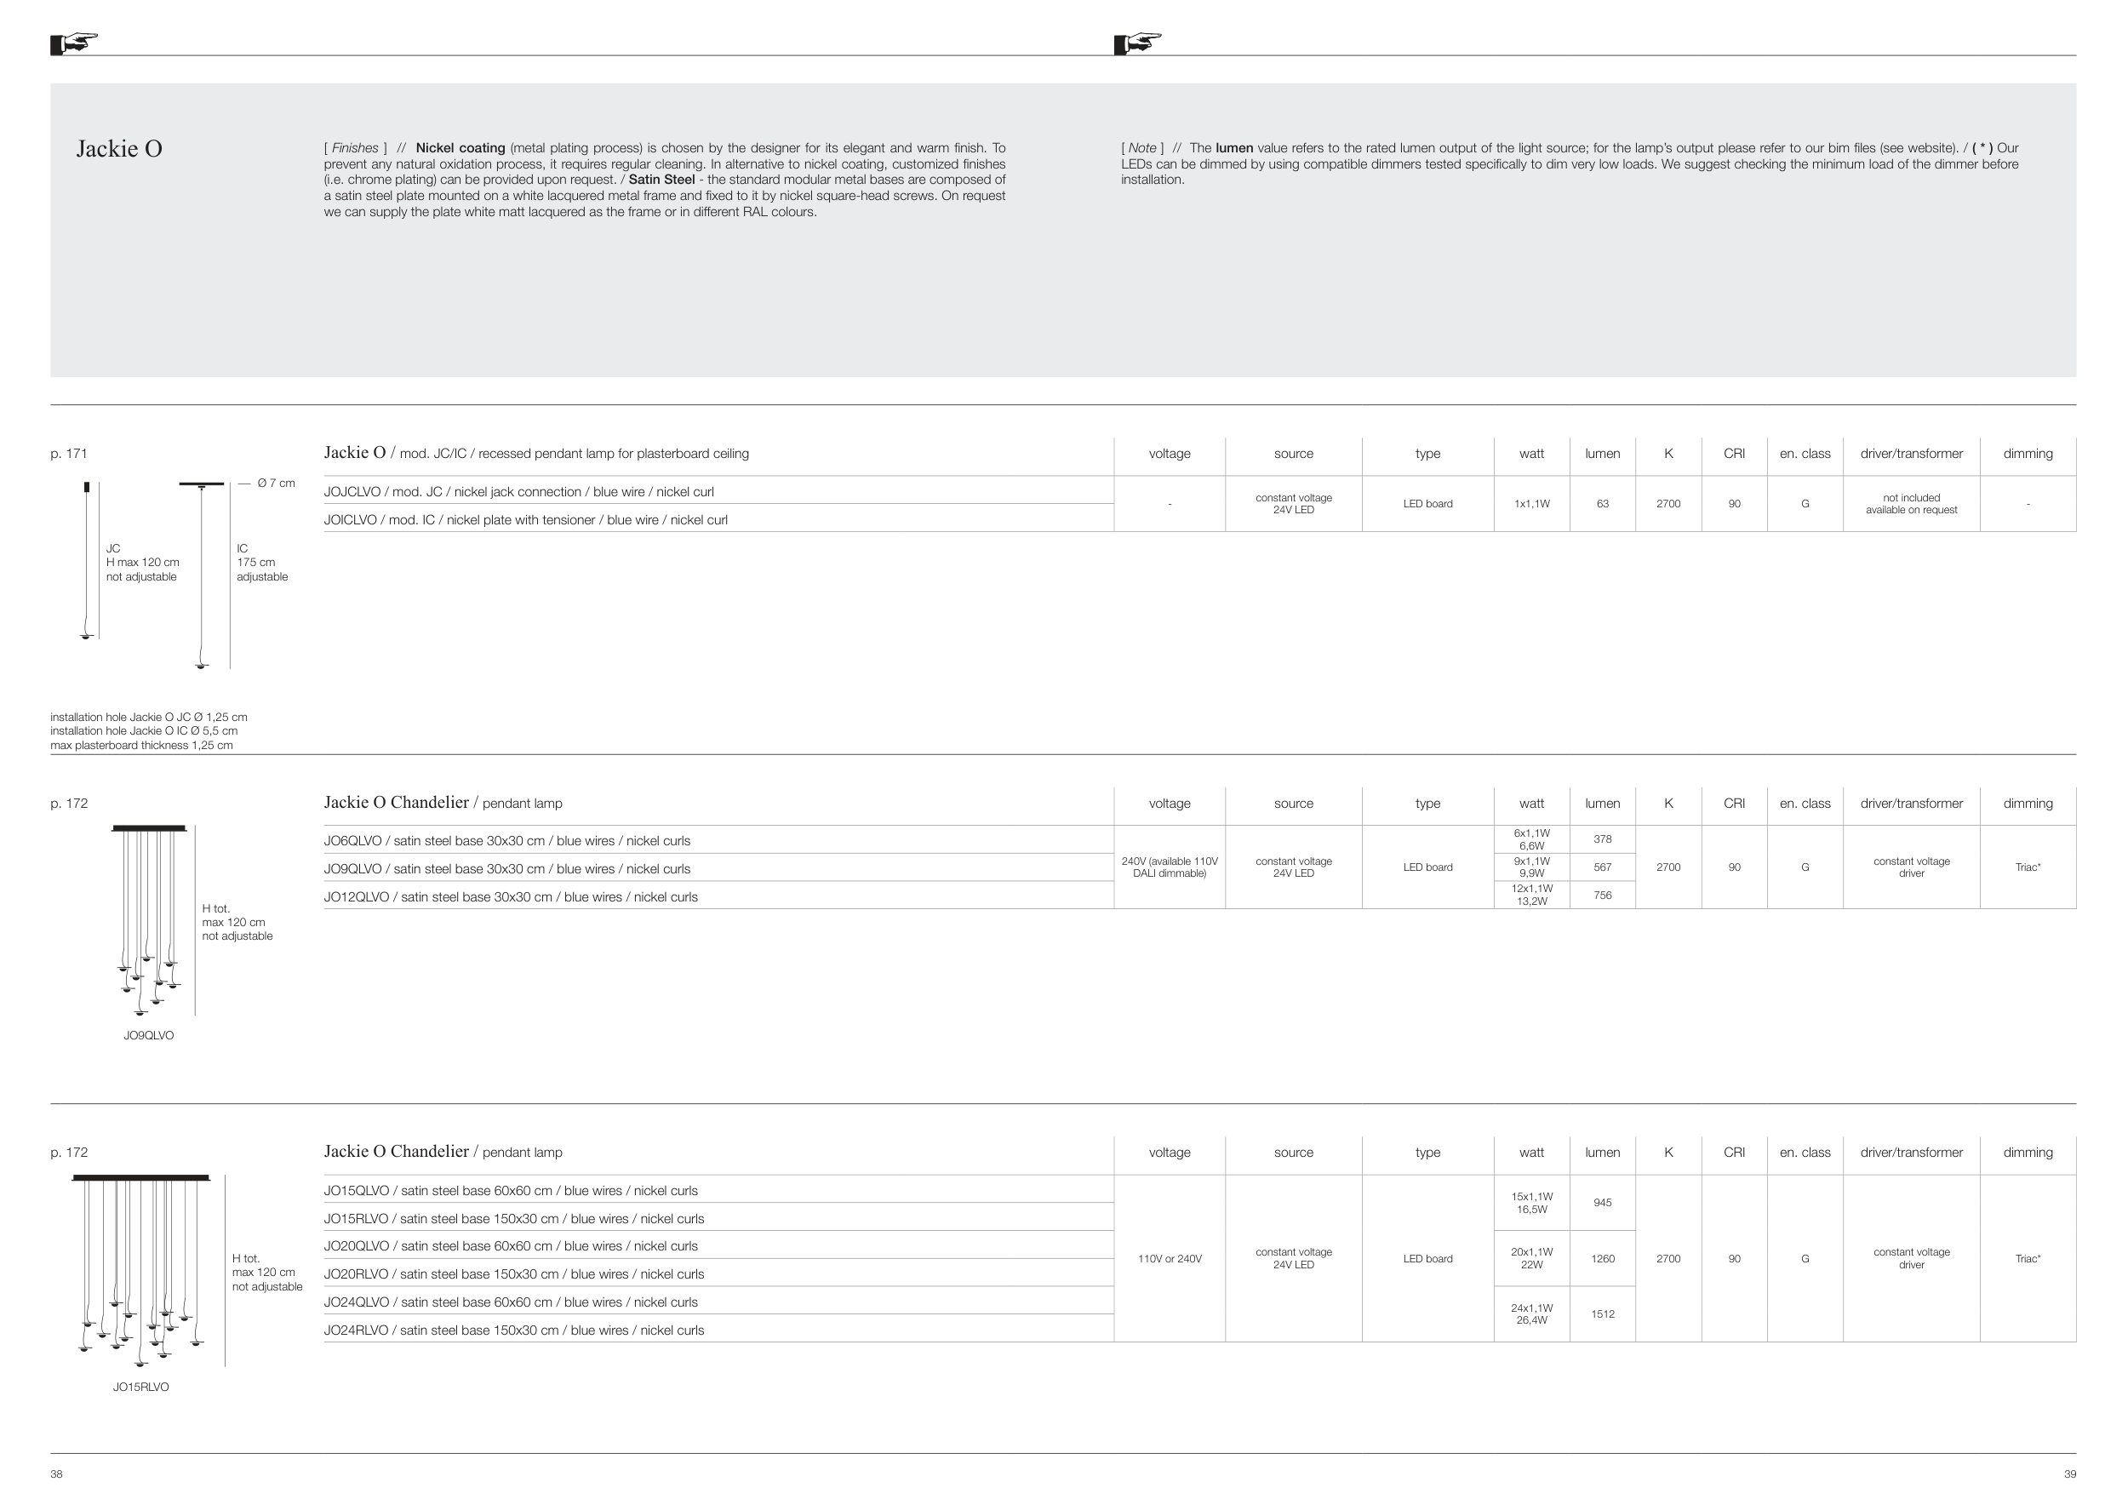Click the JOJCLVO product code row
Image resolution: width=2128 pixels, height=1505 pixels.
[x=518, y=492]
